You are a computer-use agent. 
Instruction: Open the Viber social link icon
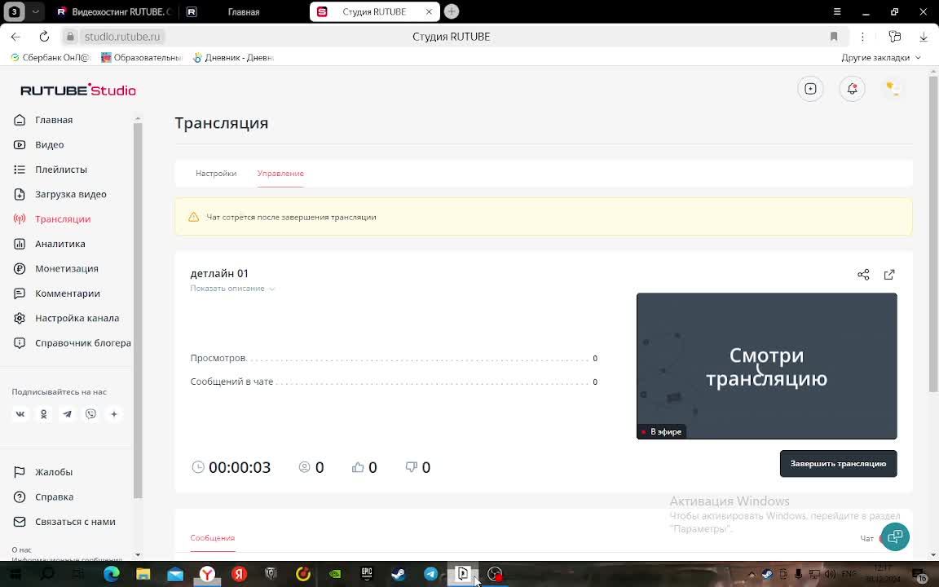click(90, 414)
